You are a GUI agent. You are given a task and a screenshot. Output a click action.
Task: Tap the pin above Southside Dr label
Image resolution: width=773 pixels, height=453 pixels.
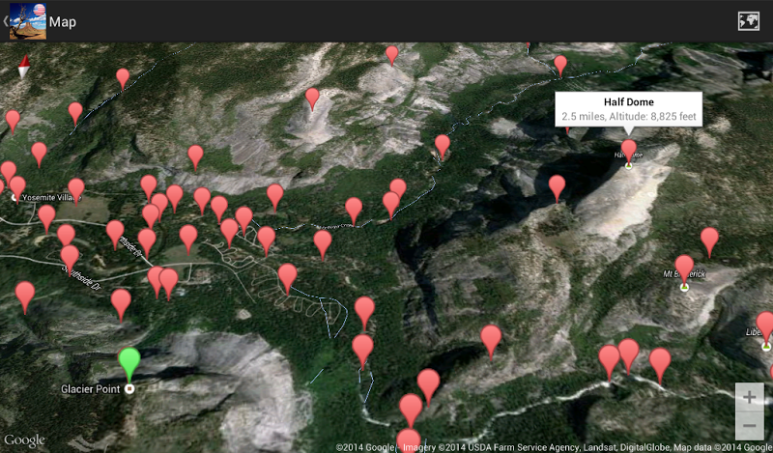coord(70,259)
